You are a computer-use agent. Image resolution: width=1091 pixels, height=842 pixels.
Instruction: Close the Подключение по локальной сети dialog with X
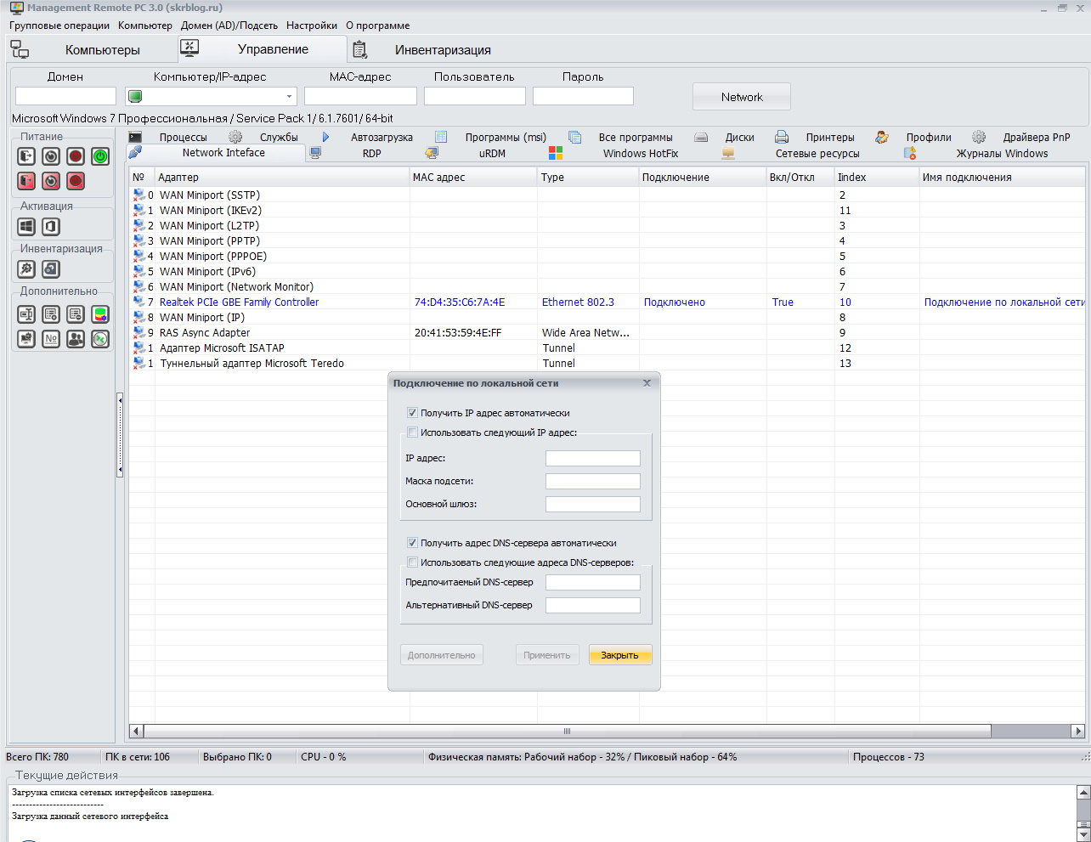coord(647,383)
